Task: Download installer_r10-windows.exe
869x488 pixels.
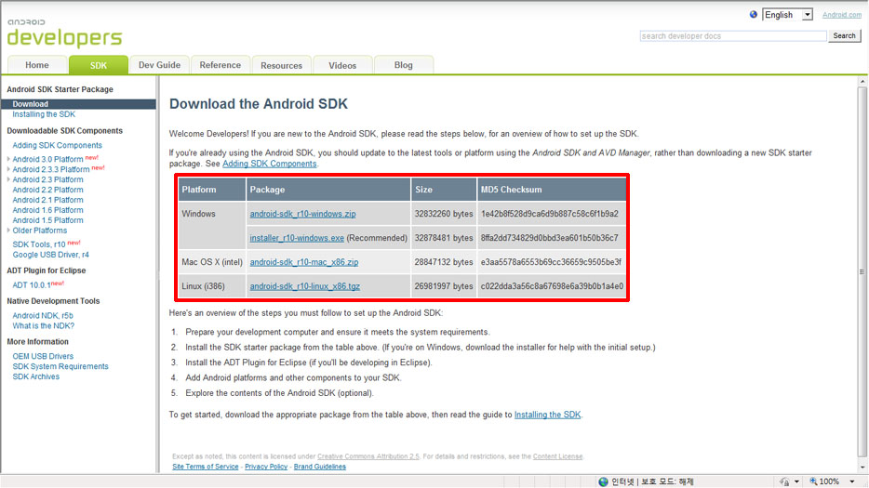Action: click(x=297, y=238)
